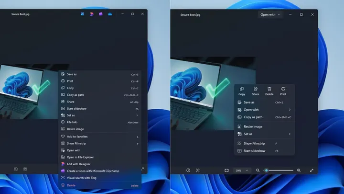Open the OneDrive cloud icon in left title bar
This screenshot has height=194, width=344.
point(110,14)
